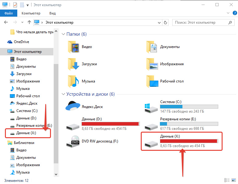
Task: Click Этот компьютер in address bar
Action: 60,22
